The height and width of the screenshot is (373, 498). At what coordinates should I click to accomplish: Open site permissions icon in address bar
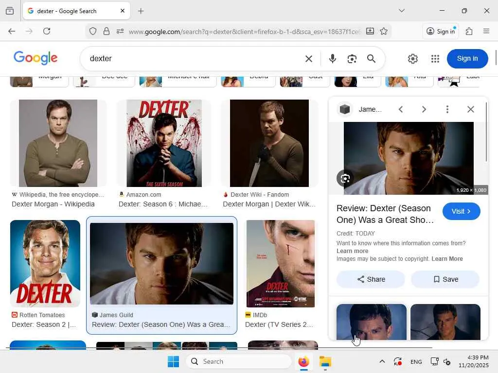click(120, 31)
